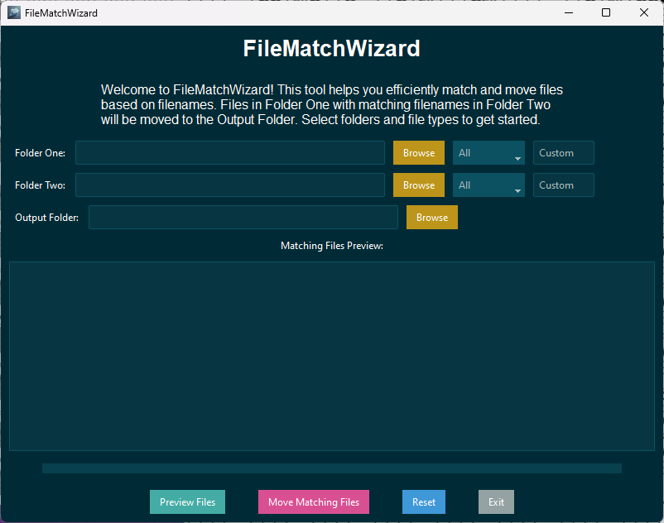The image size is (664, 523).
Task: Click Move Matching Files
Action: (x=313, y=501)
